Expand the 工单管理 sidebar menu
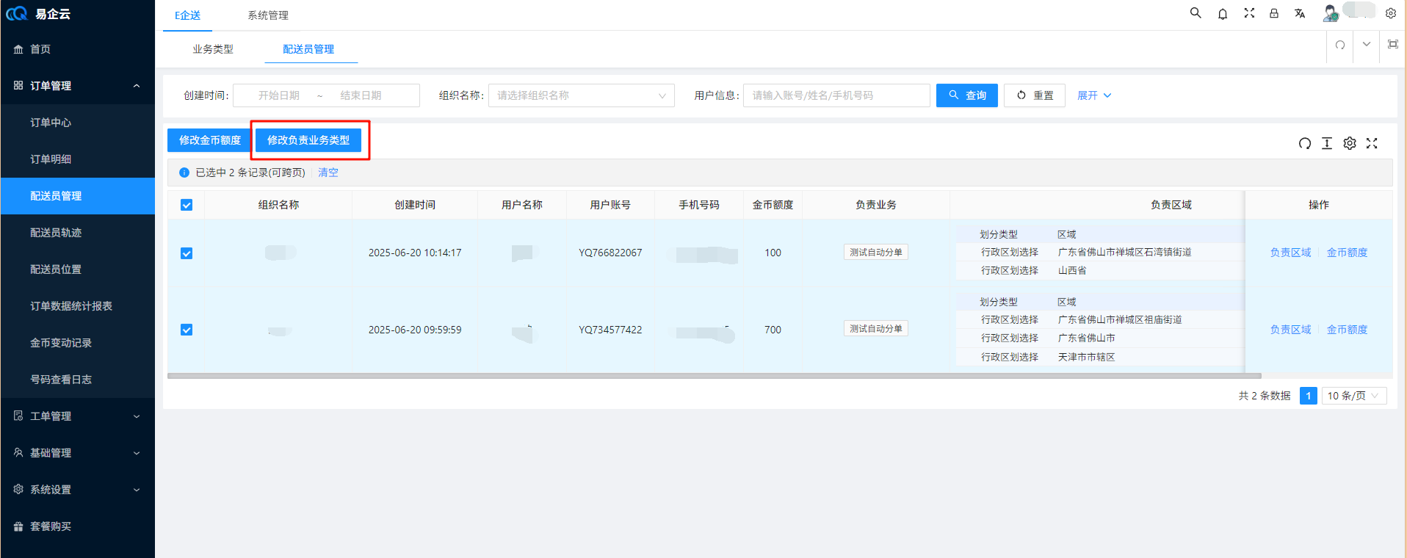1407x558 pixels. coord(77,416)
